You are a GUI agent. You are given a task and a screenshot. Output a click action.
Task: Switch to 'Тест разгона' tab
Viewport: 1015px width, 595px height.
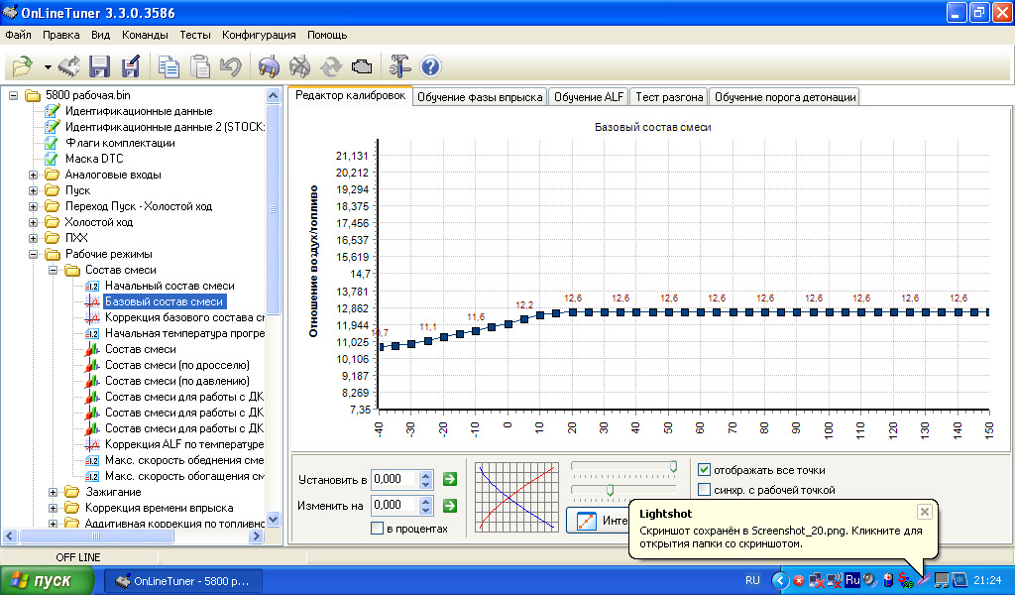point(669,97)
